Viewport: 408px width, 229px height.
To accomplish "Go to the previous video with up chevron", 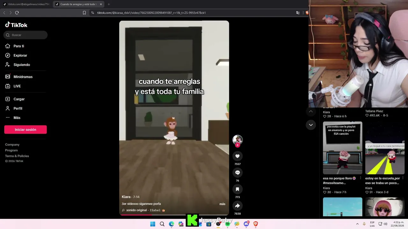I will [x=311, y=111].
